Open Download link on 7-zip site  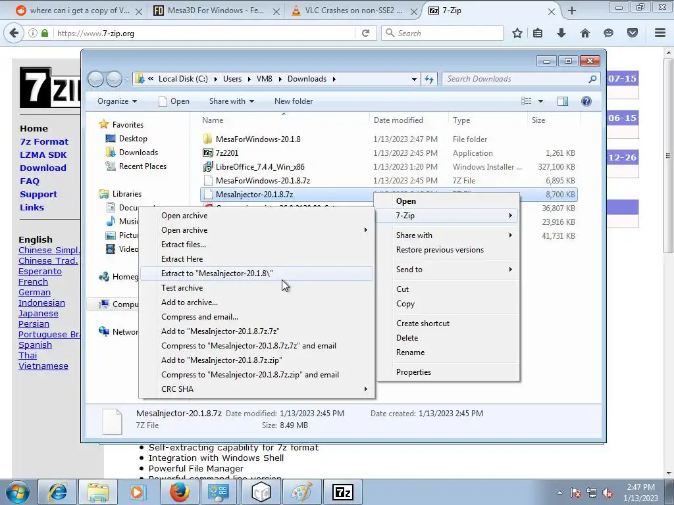43,168
